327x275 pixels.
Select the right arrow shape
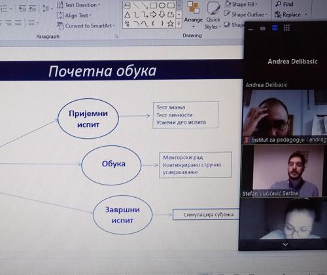(153, 14)
